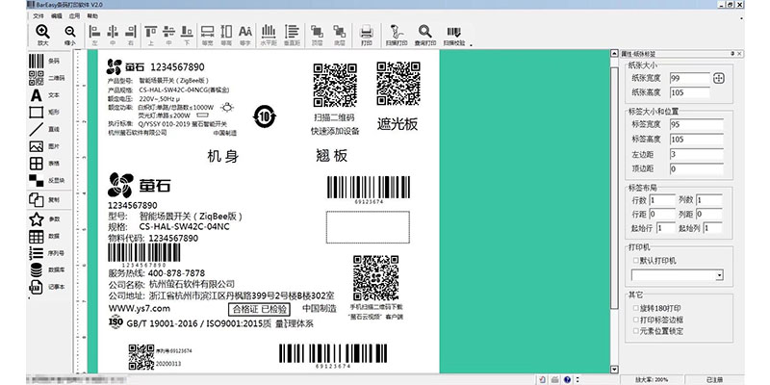Open the printer selection dropdown
The image size is (770, 385).
(719, 275)
